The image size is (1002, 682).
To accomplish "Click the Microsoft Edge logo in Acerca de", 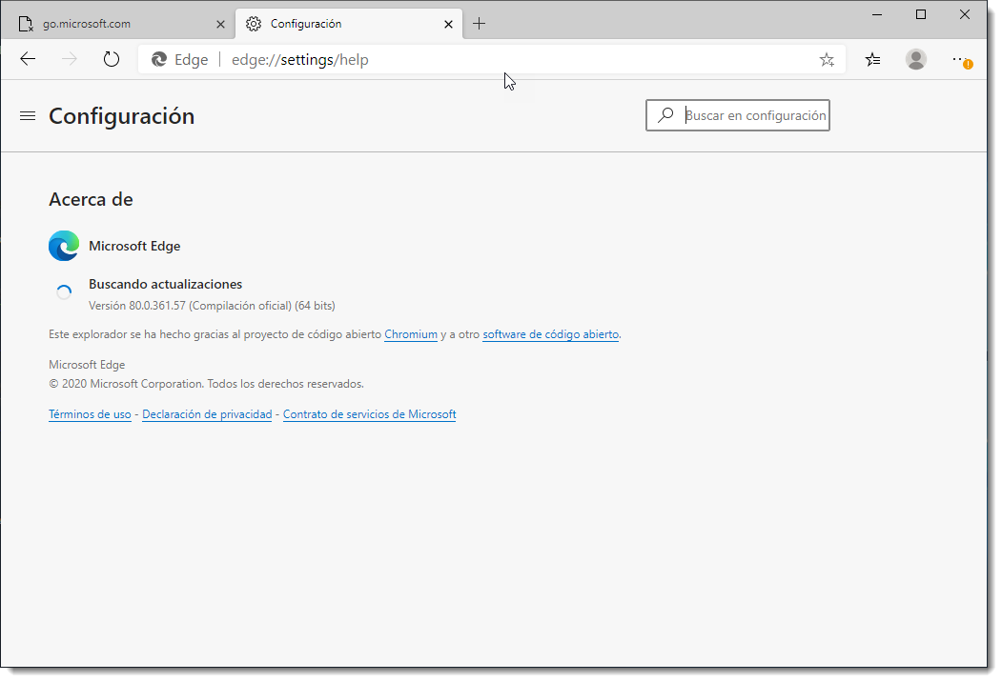I will coord(64,246).
